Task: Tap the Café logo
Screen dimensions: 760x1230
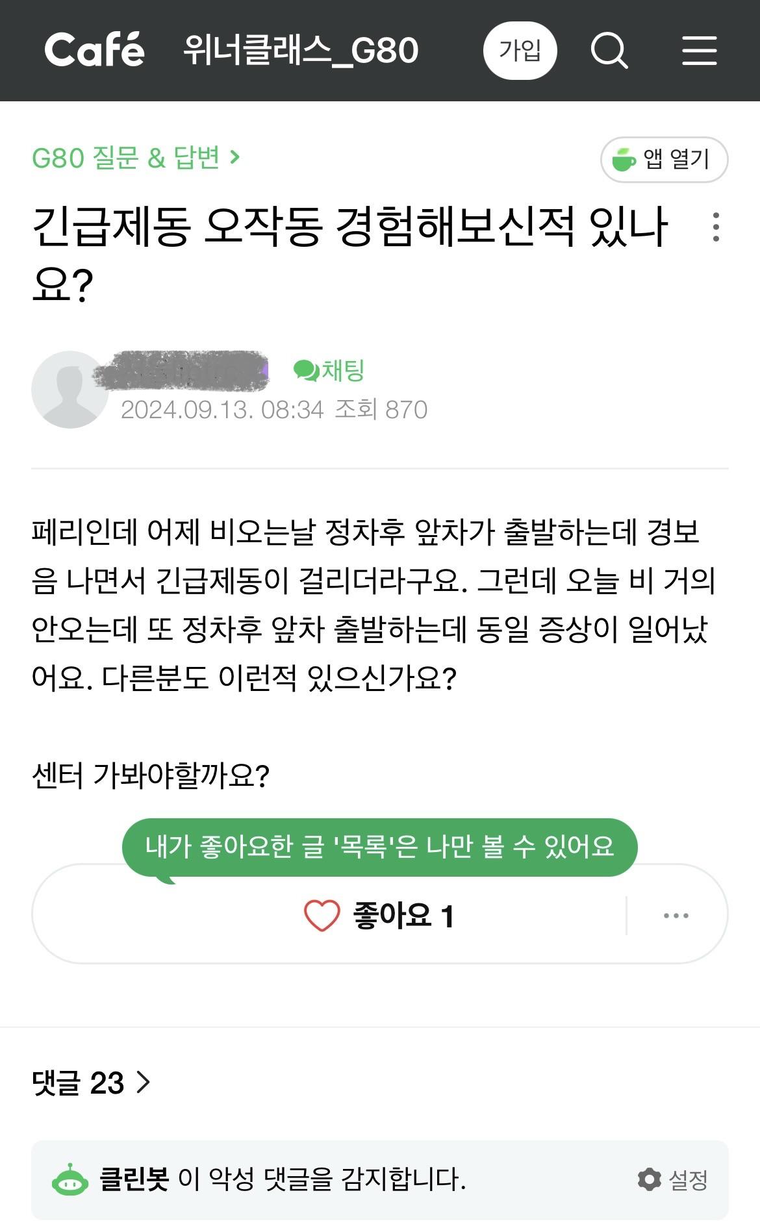Action: (x=94, y=50)
